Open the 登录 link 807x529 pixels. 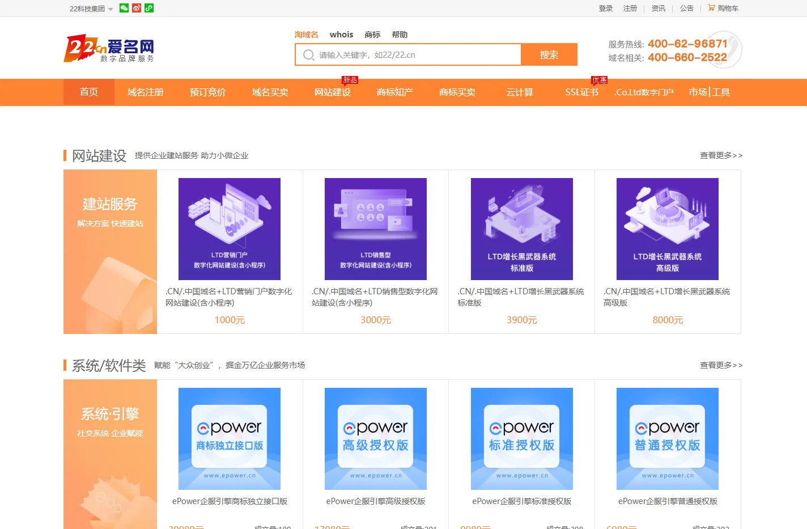606,9
